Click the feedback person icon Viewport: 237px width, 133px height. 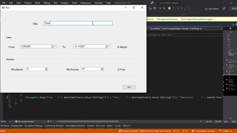[x=224, y=8]
